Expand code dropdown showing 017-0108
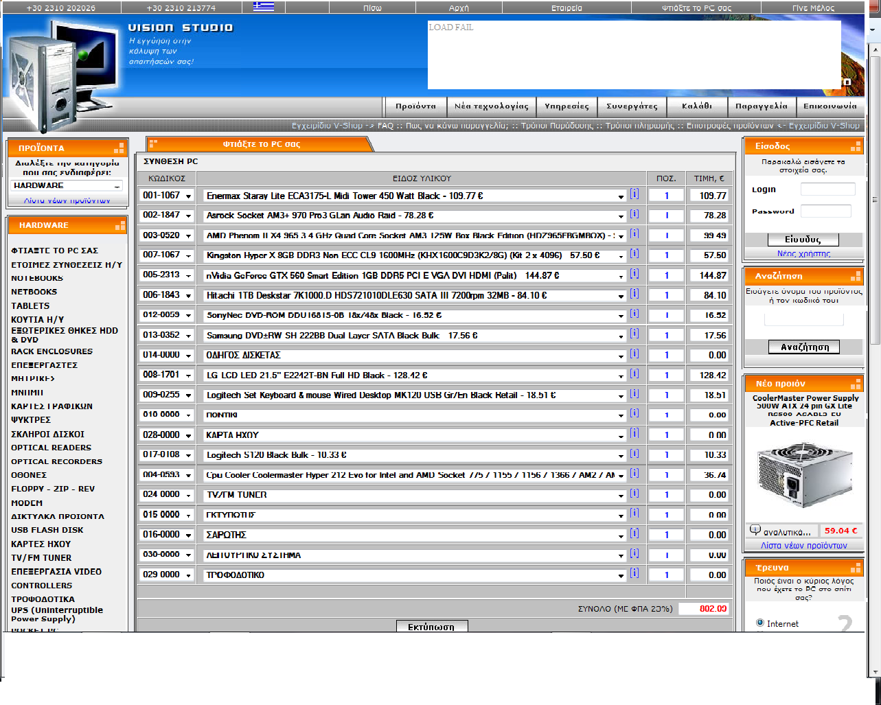Viewport: 881px width, 705px height. (x=167, y=455)
